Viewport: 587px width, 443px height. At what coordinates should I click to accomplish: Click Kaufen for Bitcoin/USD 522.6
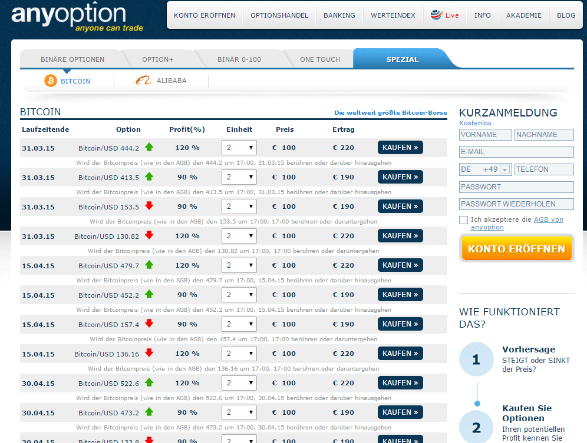(x=400, y=383)
